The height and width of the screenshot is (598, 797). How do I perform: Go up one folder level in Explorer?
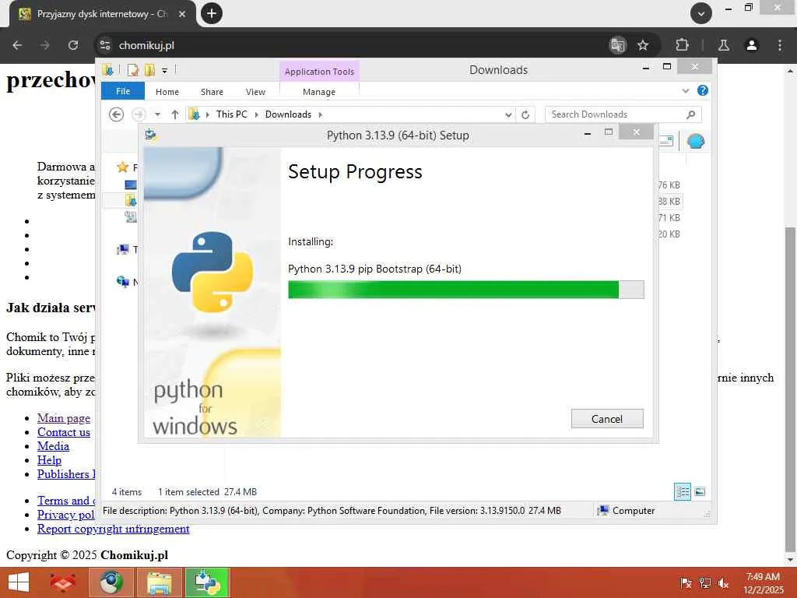[x=175, y=114]
